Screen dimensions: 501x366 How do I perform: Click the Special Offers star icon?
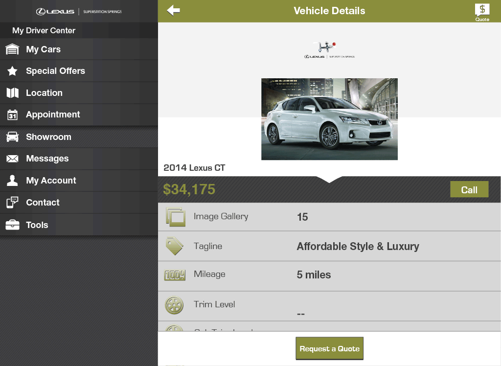12,71
